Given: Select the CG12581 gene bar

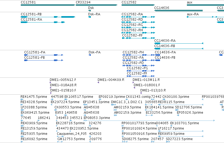Looking at the screenshot, I should click(48, 5).
